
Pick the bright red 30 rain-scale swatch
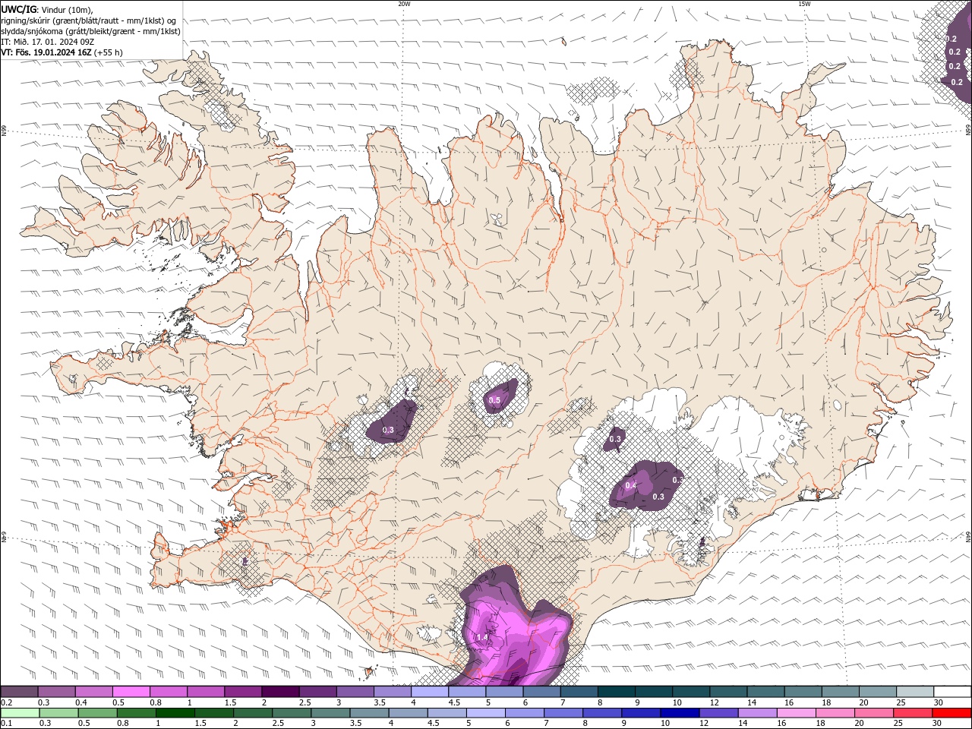951,713
